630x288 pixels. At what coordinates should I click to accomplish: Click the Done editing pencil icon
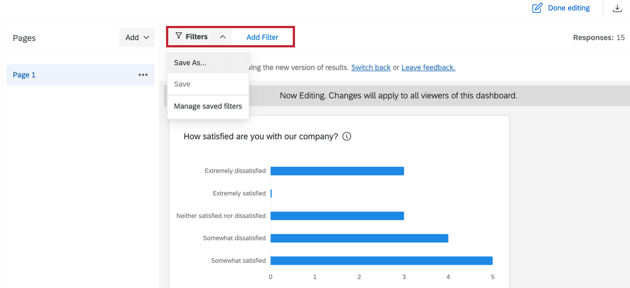[537, 8]
